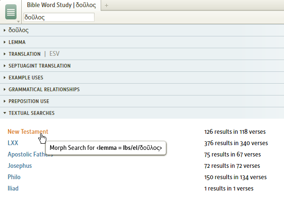Select '72 results in 72 verses' text
This screenshot has width=284, height=208.
pos(232,166)
